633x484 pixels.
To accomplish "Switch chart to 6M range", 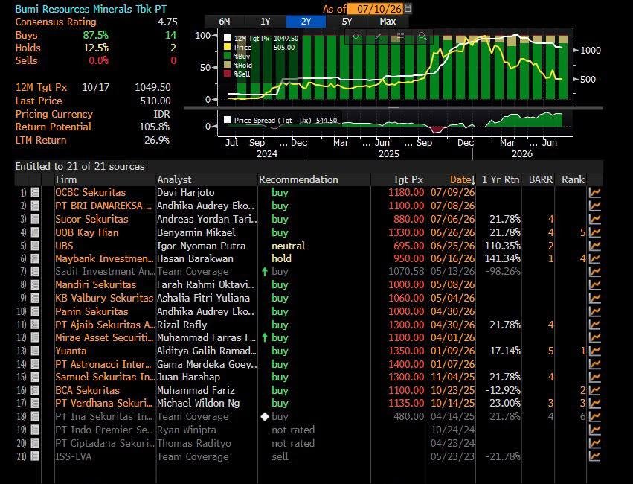I will 225,22.
